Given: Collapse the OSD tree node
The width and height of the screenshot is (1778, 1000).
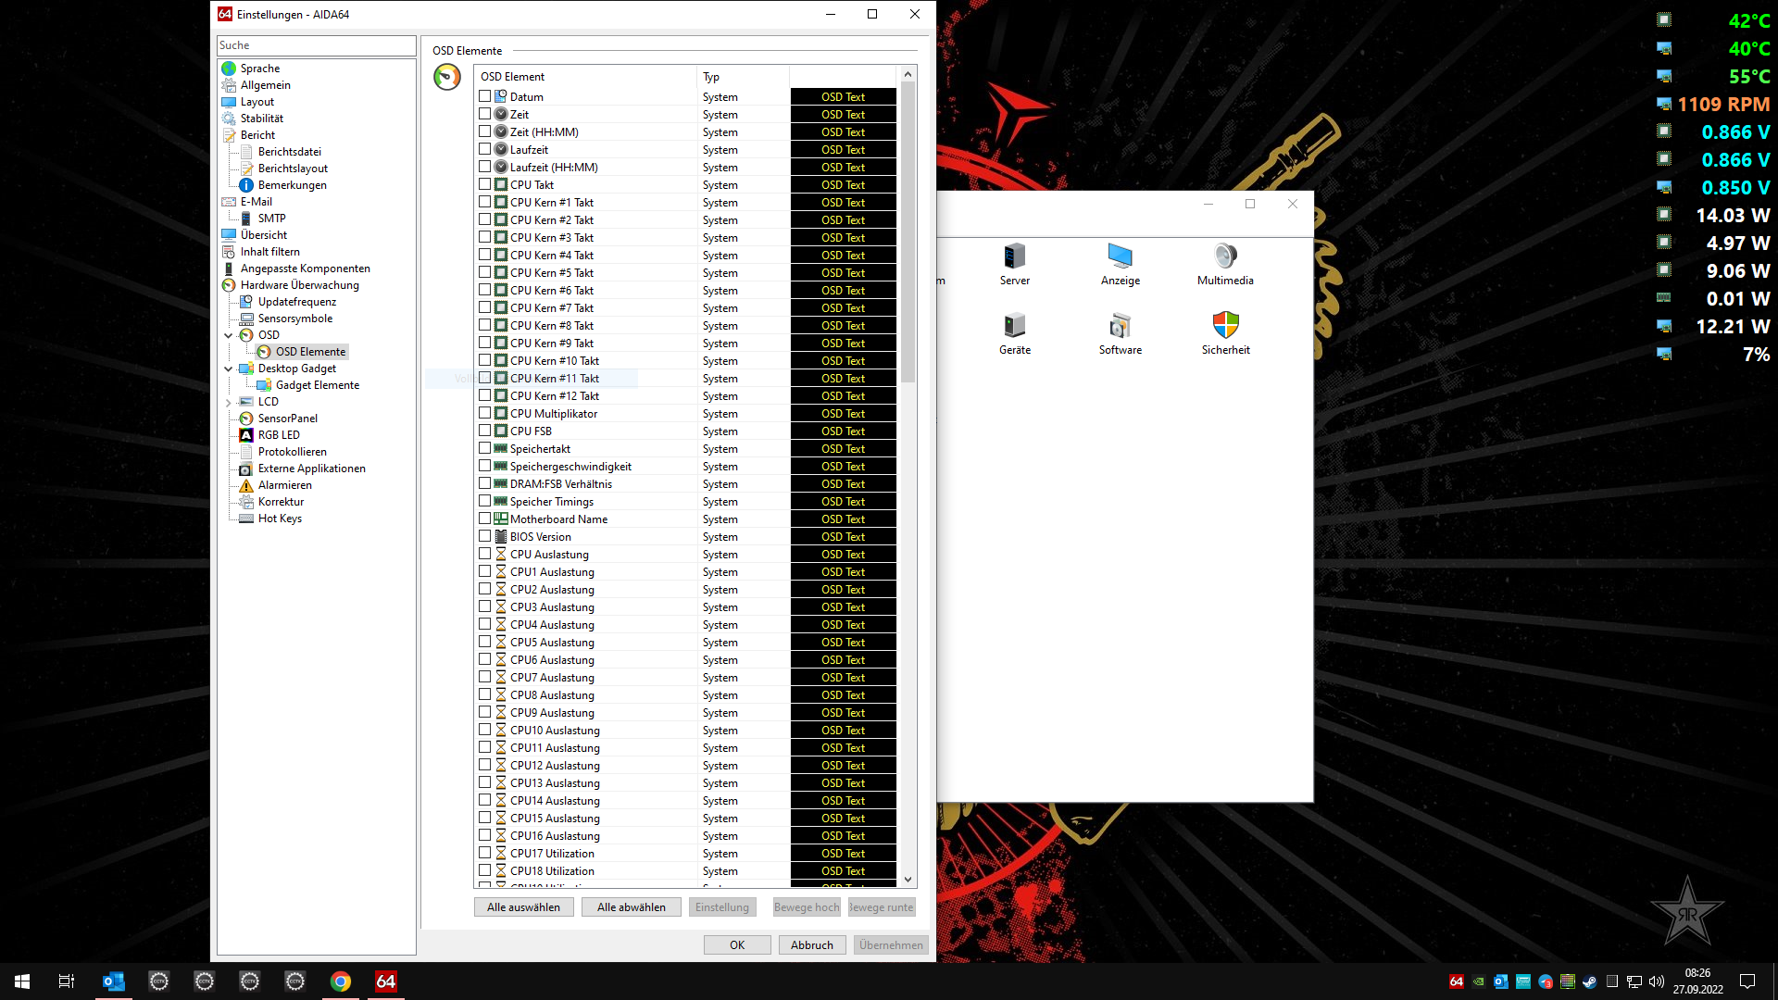Looking at the screenshot, I should click(x=228, y=335).
